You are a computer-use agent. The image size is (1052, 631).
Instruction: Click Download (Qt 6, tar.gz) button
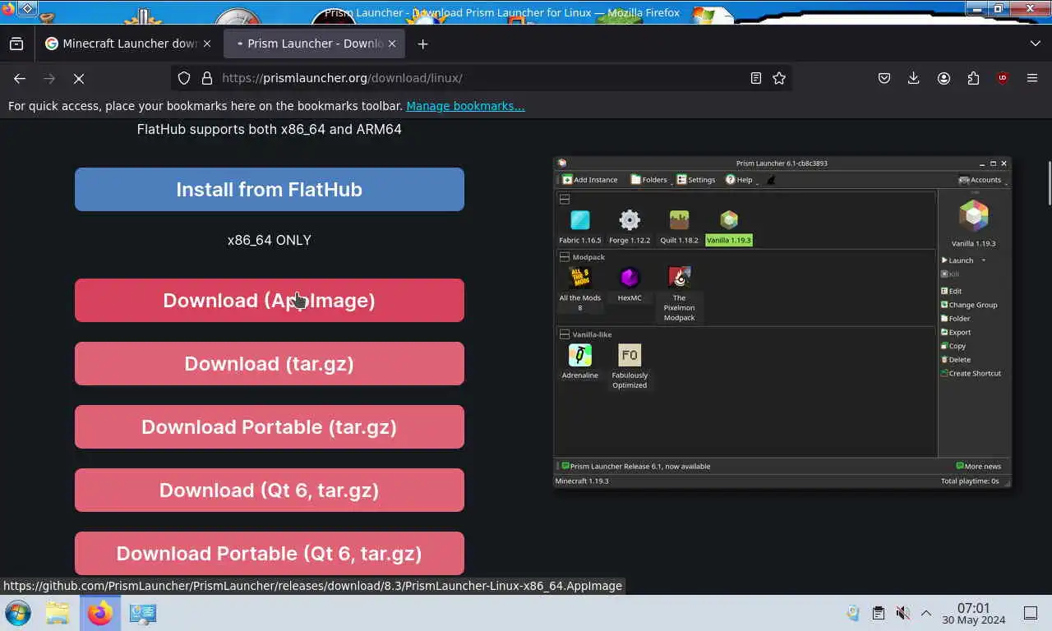(x=270, y=490)
